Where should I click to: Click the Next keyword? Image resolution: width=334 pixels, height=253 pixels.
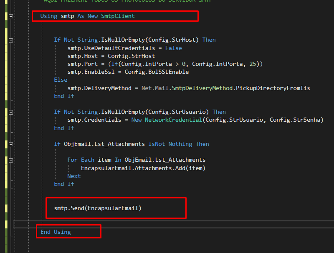coord(74,176)
